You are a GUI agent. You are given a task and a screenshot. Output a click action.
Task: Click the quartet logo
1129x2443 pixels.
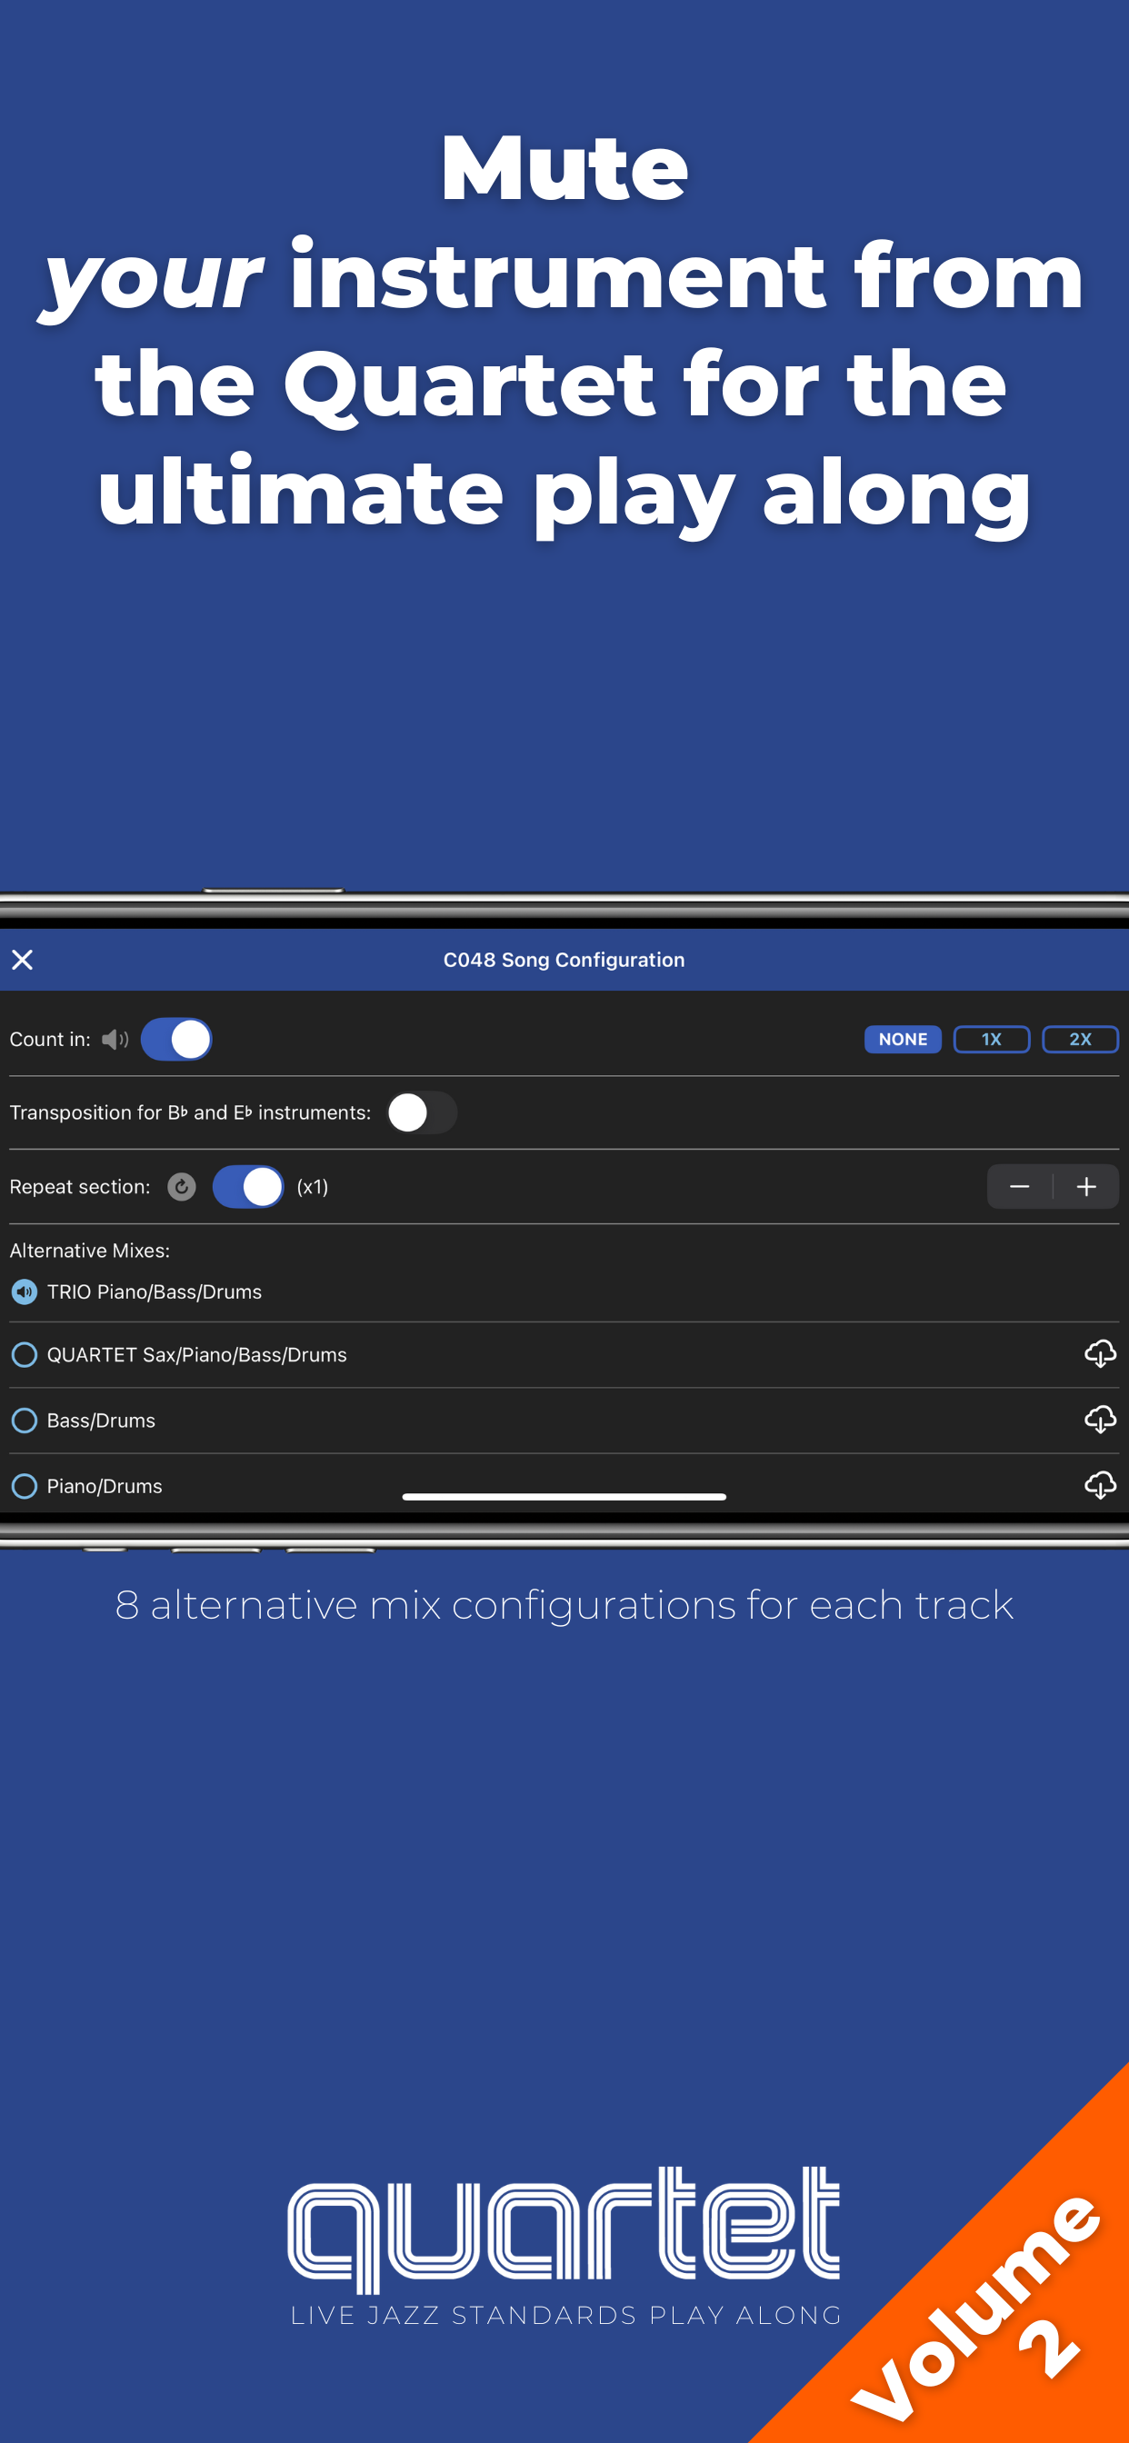[564, 2245]
